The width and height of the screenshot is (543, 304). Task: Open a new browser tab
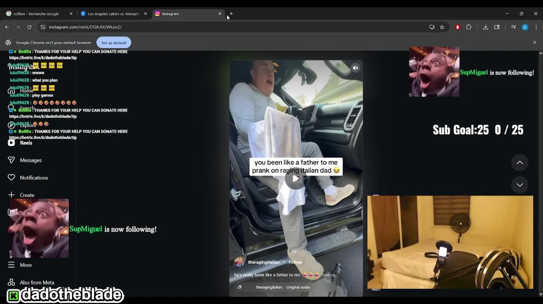tap(231, 14)
